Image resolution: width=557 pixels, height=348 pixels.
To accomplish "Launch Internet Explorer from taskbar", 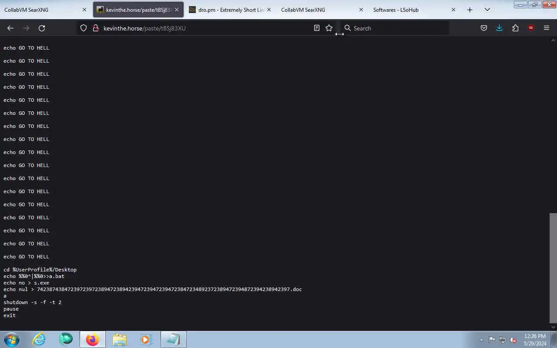I will tap(39, 339).
